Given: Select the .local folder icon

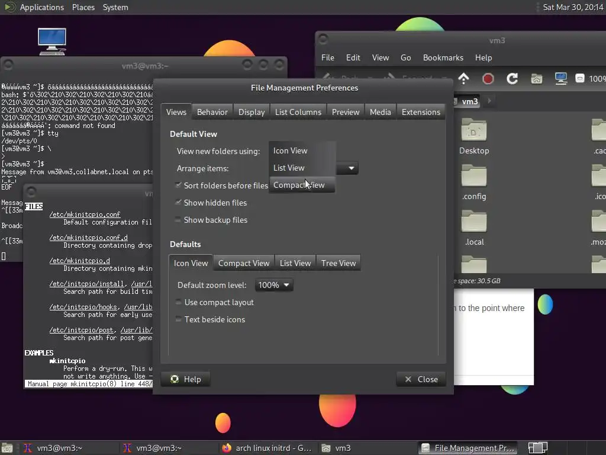Looking at the screenshot, I should tap(474, 222).
